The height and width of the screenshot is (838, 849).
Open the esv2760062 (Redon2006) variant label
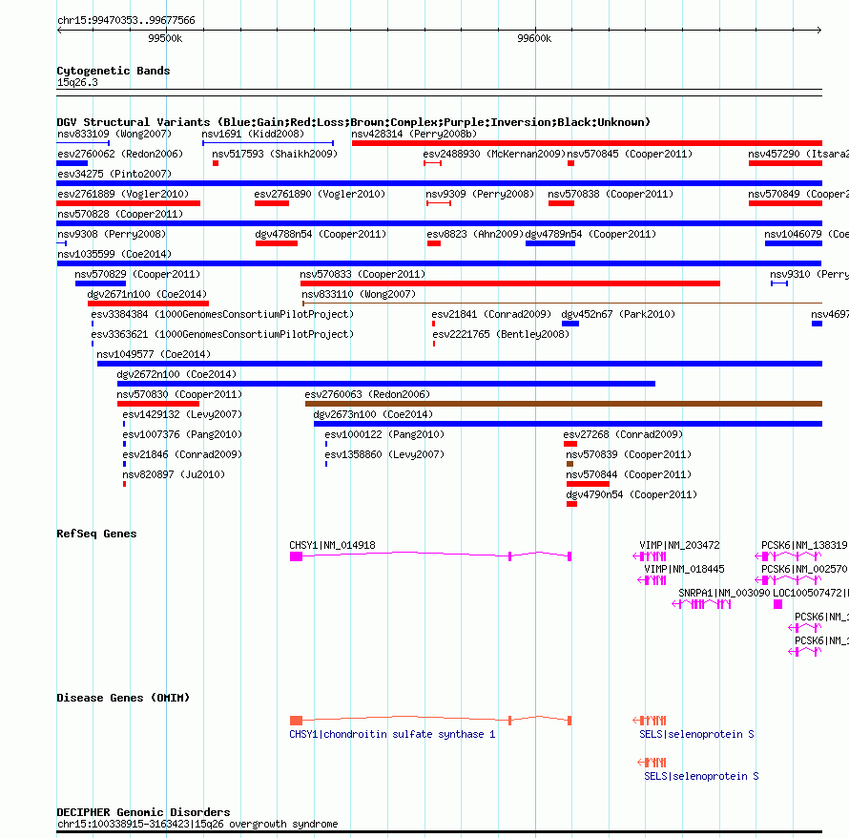[120, 154]
